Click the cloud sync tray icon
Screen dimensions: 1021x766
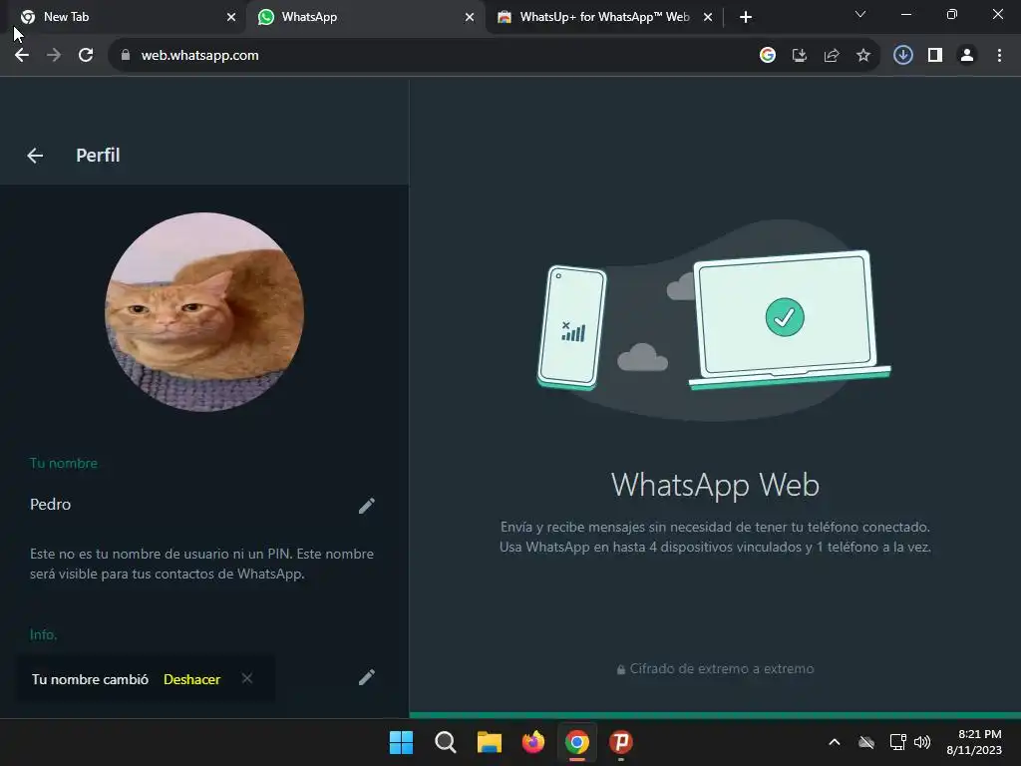866,742
